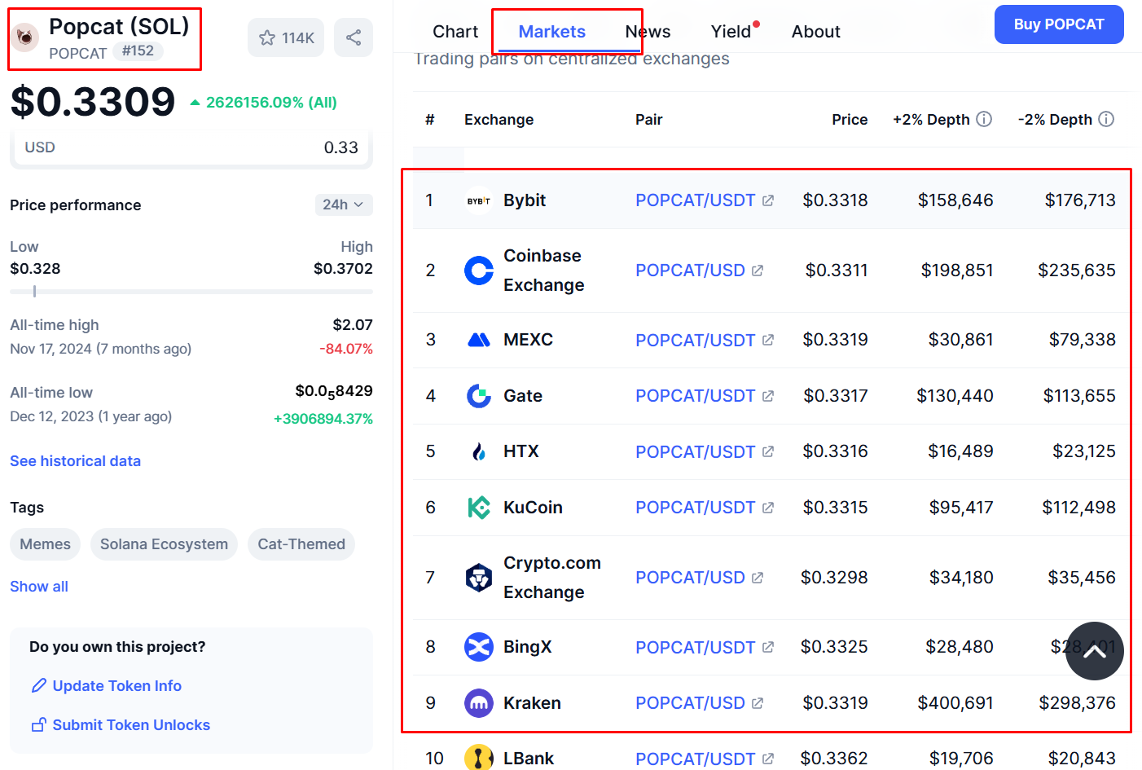Click the 24h low-high price range slider
1142x770 pixels.
click(x=191, y=291)
